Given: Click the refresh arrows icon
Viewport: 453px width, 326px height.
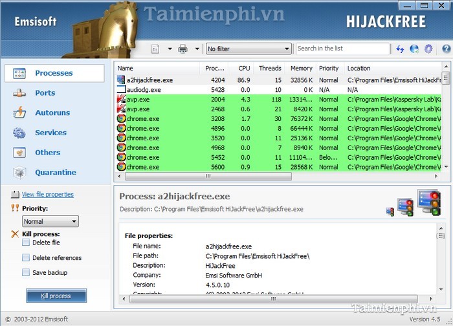Looking at the screenshot, I should [x=400, y=49].
